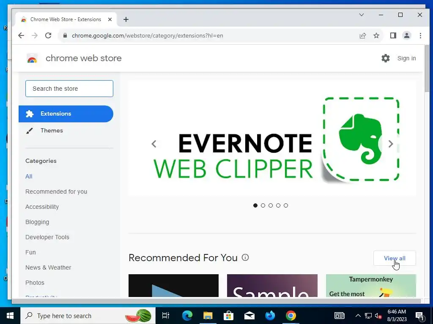This screenshot has height=324, width=433.
Task: Open the Blogging category
Action: pos(37,222)
